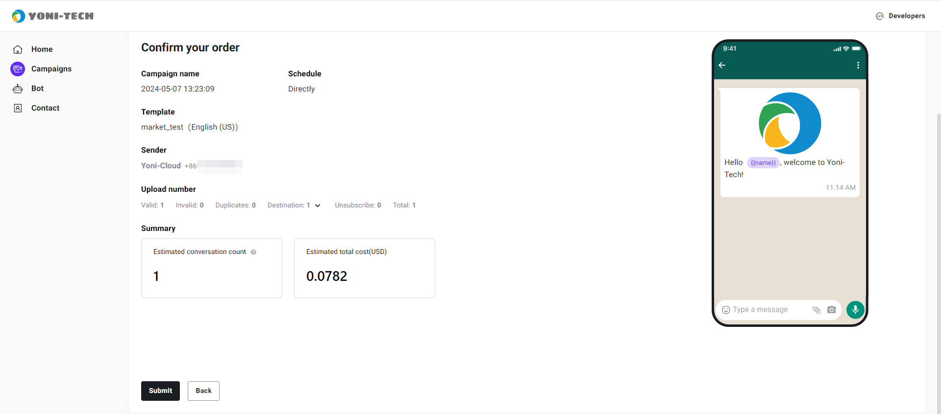Tap the green microphone button in preview
Viewport: 941px width, 414px height.
click(855, 310)
